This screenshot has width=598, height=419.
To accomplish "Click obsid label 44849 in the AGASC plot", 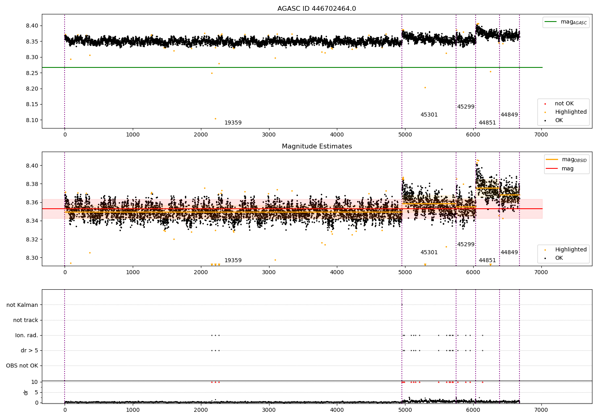I will coord(509,115).
